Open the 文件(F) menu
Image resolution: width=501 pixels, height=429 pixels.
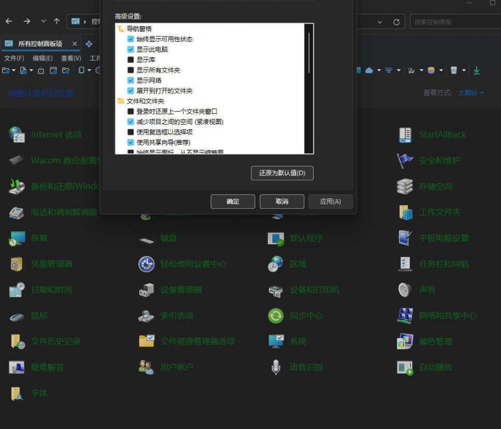coord(14,58)
